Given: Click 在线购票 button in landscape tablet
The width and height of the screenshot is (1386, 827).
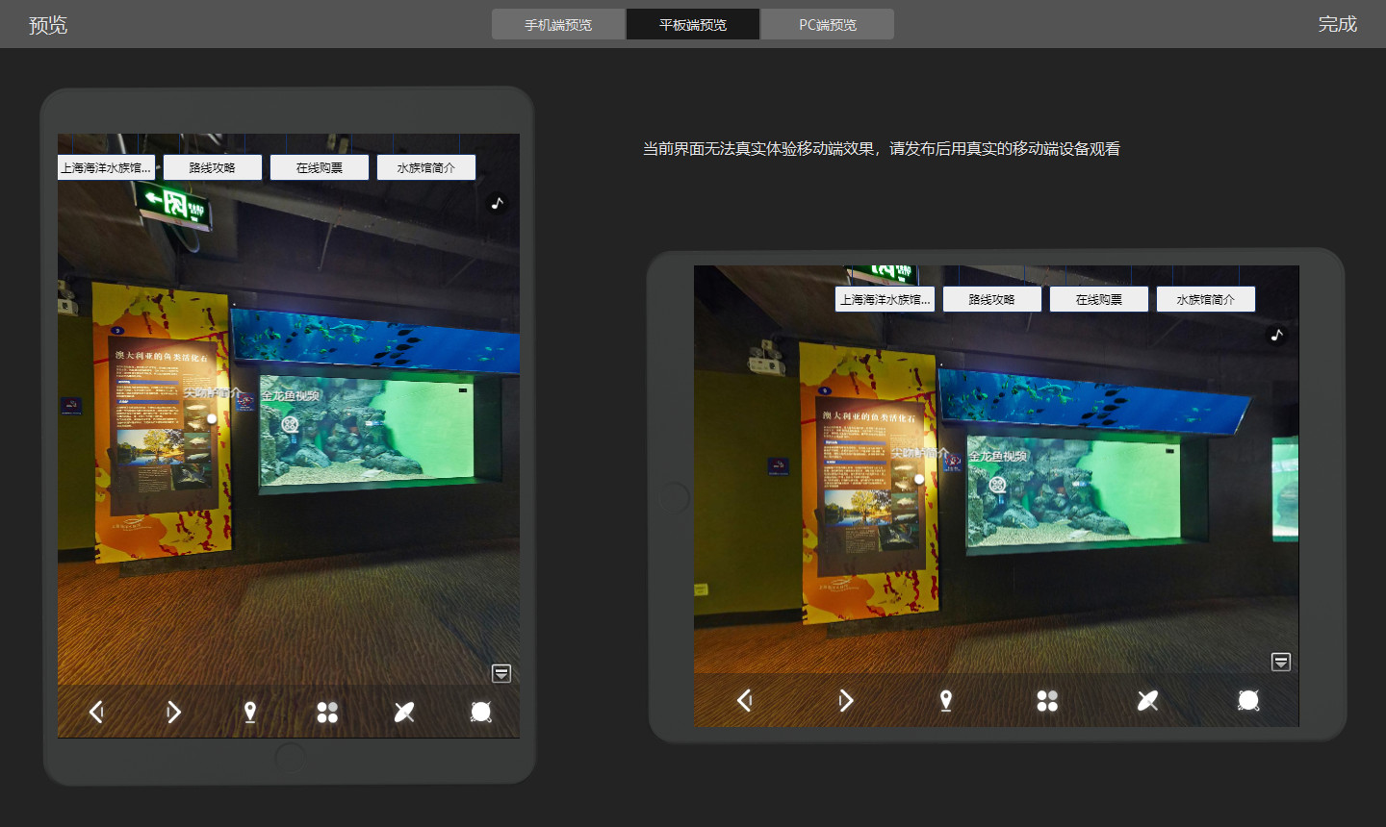Looking at the screenshot, I should pyautogui.click(x=1099, y=299).
